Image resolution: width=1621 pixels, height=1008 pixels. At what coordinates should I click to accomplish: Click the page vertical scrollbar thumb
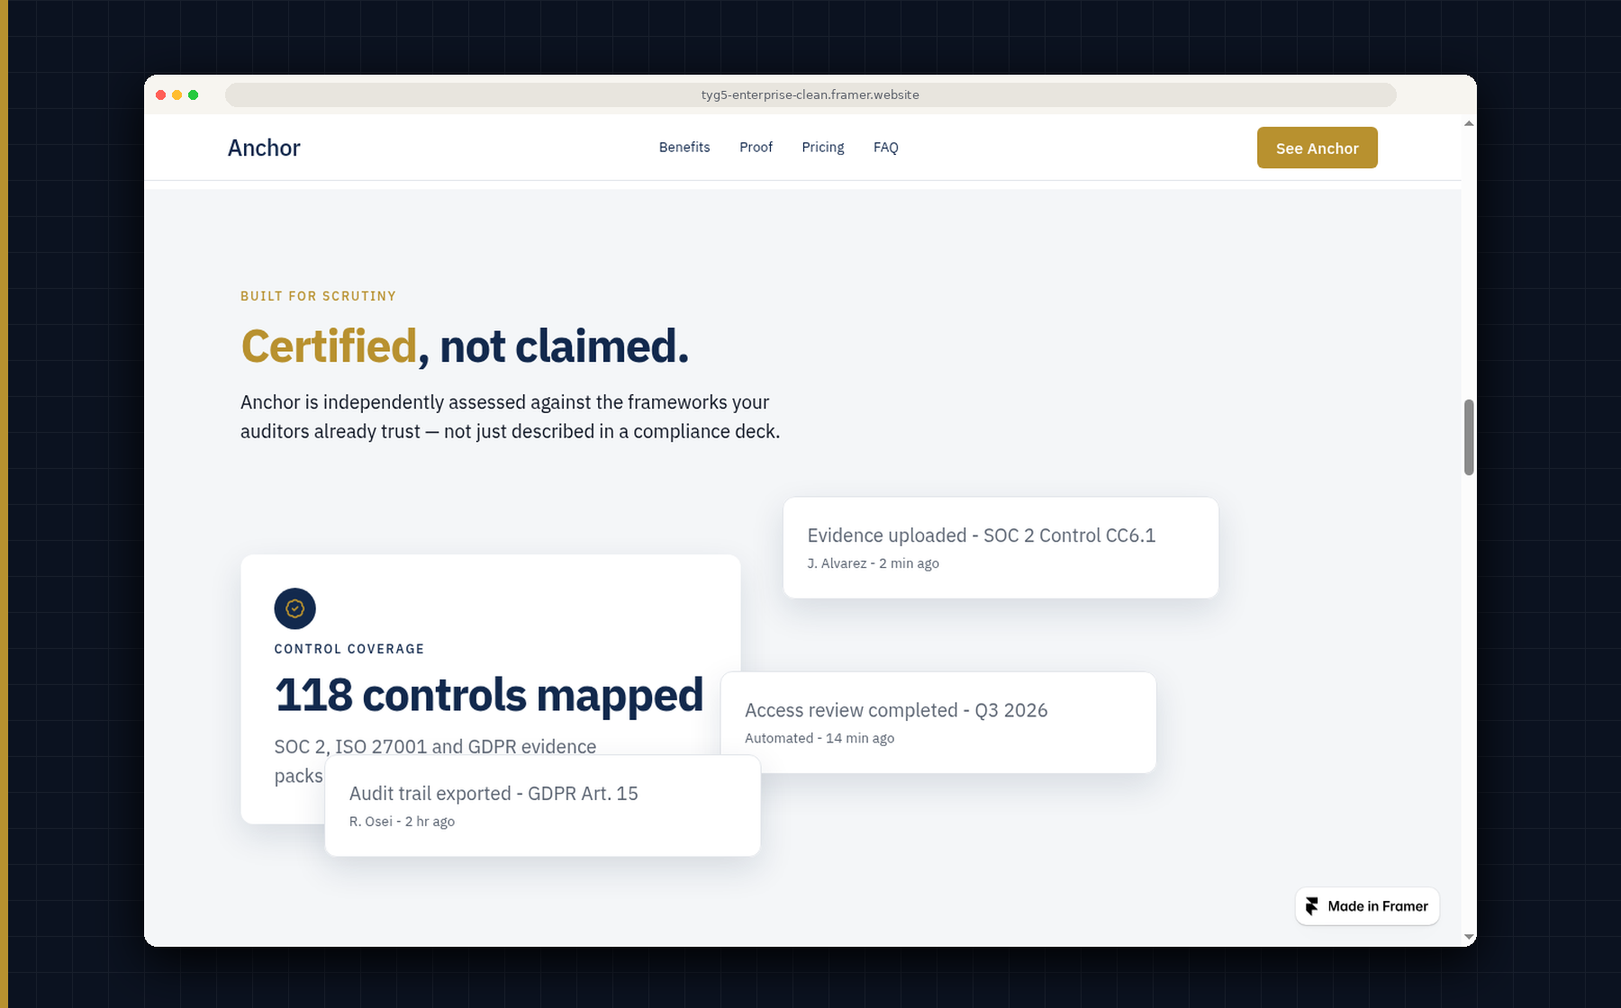click(1469, 437)
